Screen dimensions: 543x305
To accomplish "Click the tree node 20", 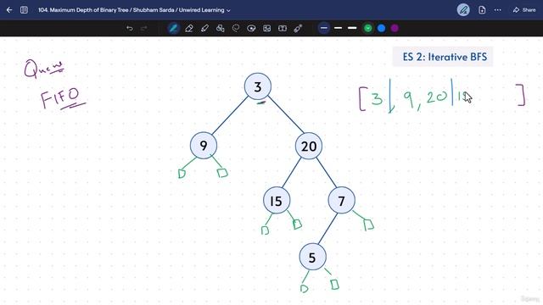I will point(309,146).
